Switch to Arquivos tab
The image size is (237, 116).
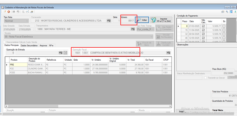pyautogui.click(x=43, y=46)
